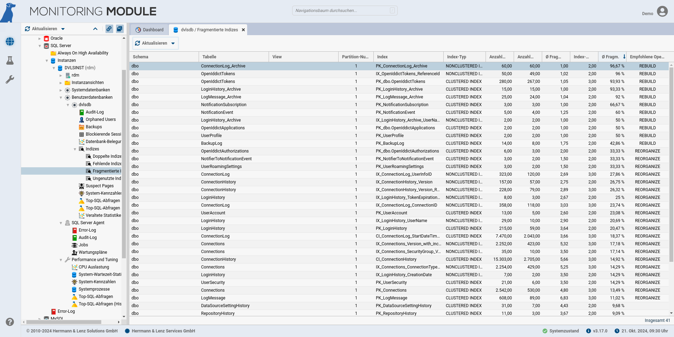Click the table vertical scrollbar
Screen dimensions: 674x337
coord(671,164)
